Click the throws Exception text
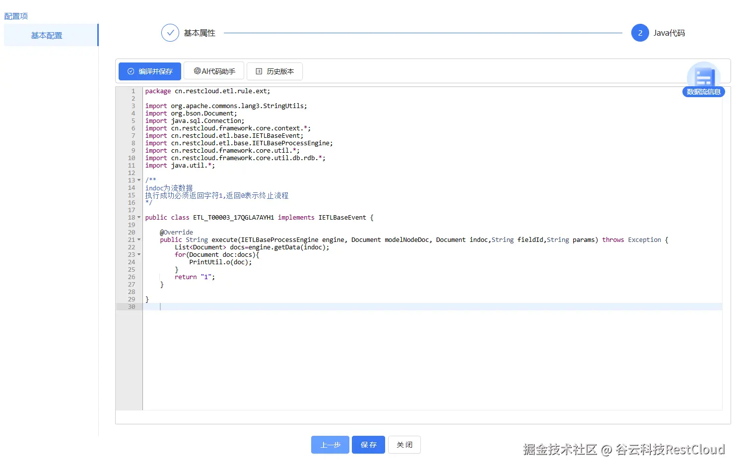This screenshot has width=738, height=469. tap(631, 240)
